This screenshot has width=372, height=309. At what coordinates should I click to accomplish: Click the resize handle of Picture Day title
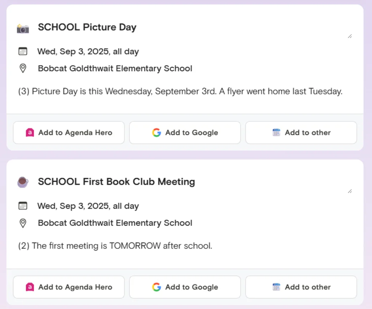[x=349, y=36]
